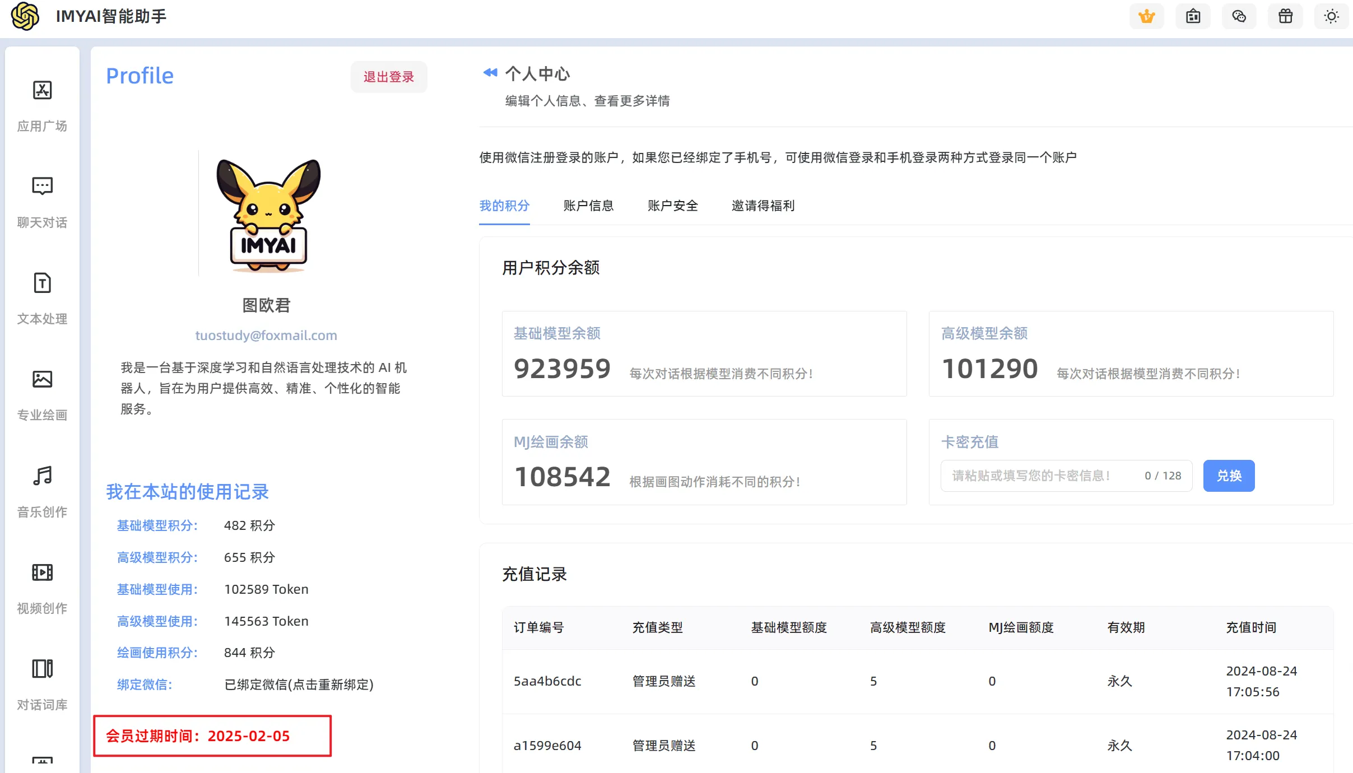Open the crown membership icon
Image resolution: width=1353 pixels, height=773 pixels.
pos(1146,16)
